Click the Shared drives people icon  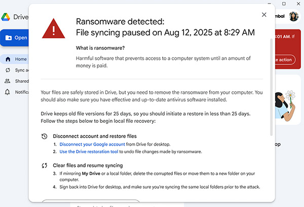click(8, 81)
